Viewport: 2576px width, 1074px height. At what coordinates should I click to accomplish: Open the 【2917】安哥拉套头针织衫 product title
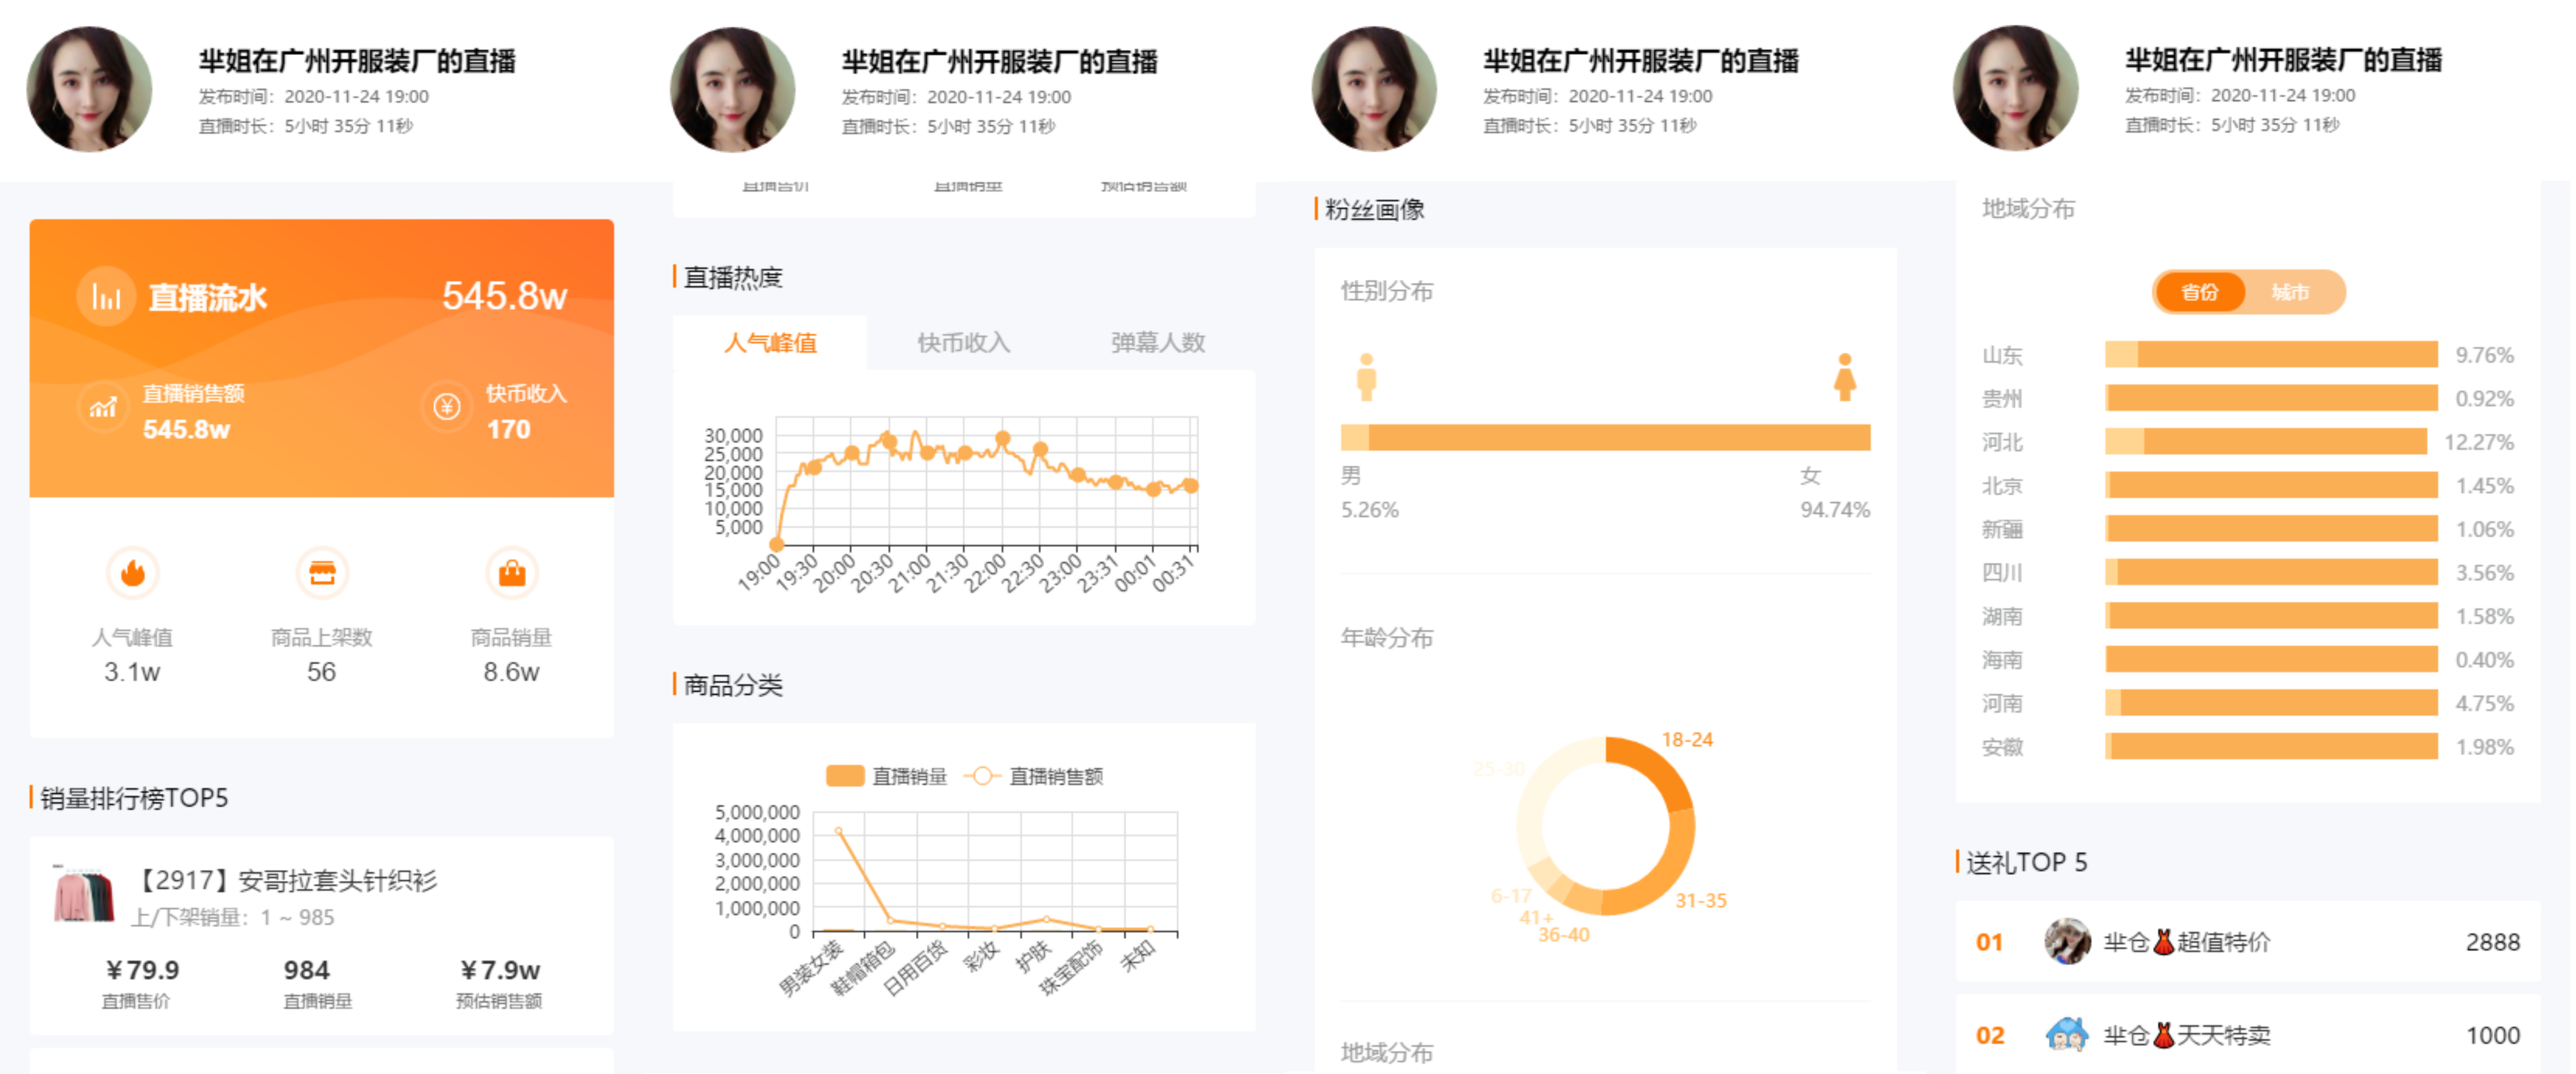pyautogui.click(x=284, y=880)
